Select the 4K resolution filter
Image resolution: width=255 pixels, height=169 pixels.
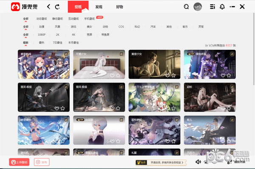tap(74, 34)
